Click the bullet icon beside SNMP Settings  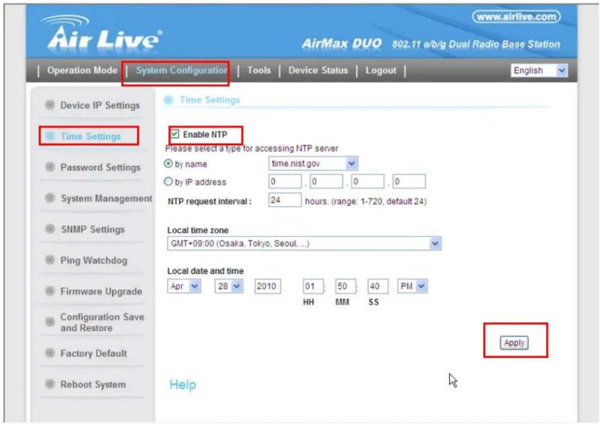(49, 229)
